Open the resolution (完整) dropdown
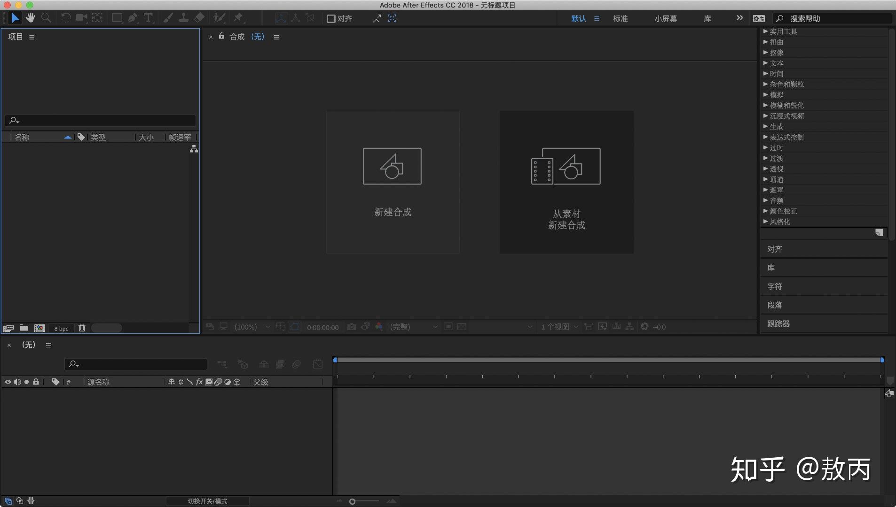The width and height of the screenshot is (896, 507). pos(414,327)
